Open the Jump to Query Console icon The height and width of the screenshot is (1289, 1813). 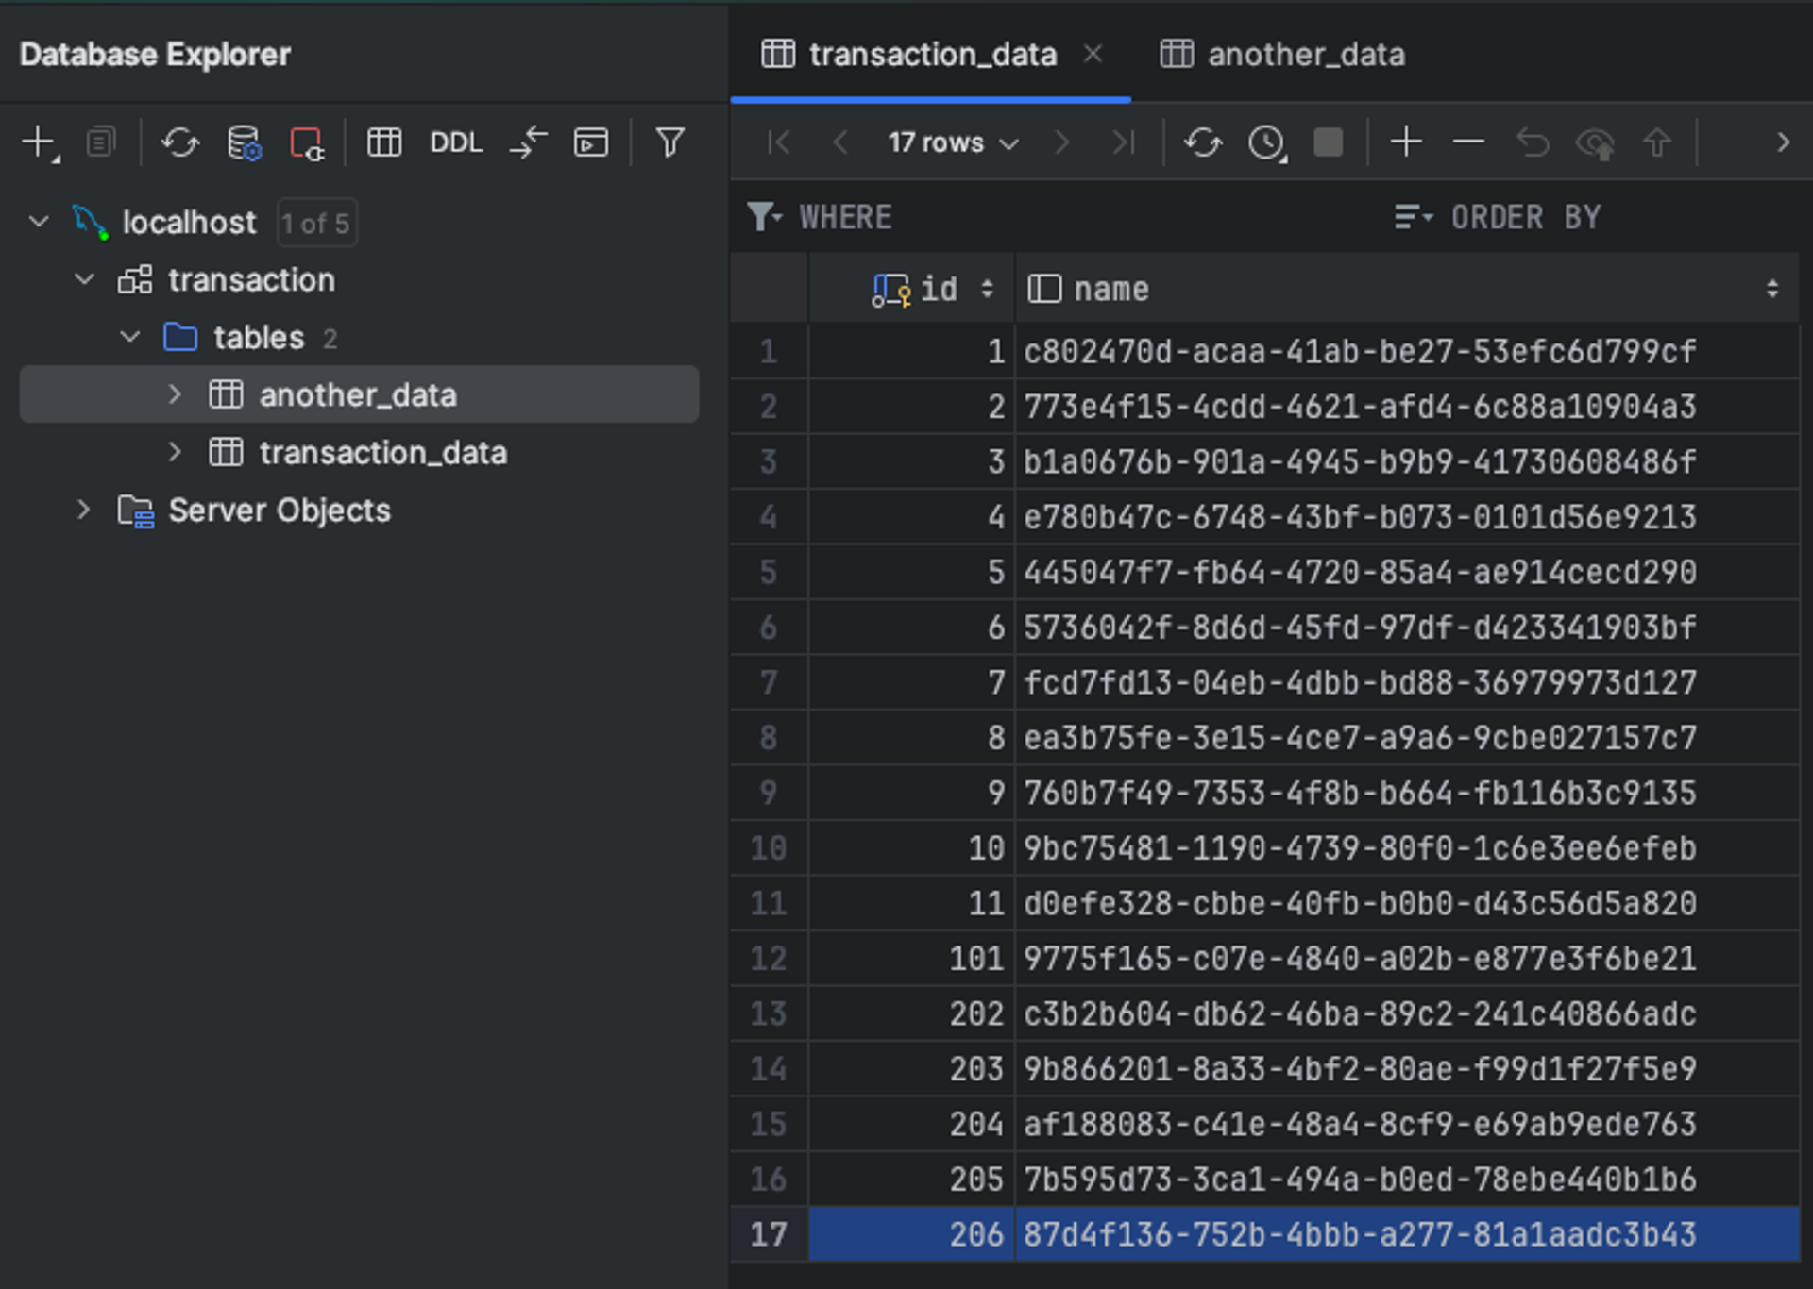click(591, 142)
